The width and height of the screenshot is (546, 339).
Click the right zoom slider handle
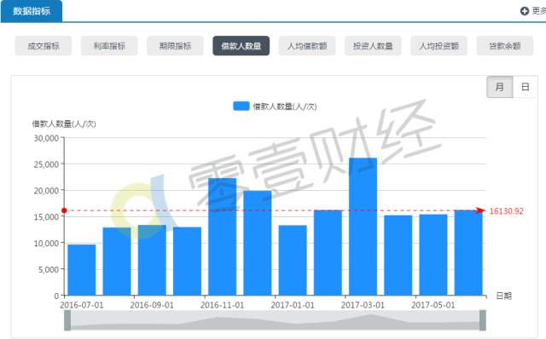(x=483, y=320)
